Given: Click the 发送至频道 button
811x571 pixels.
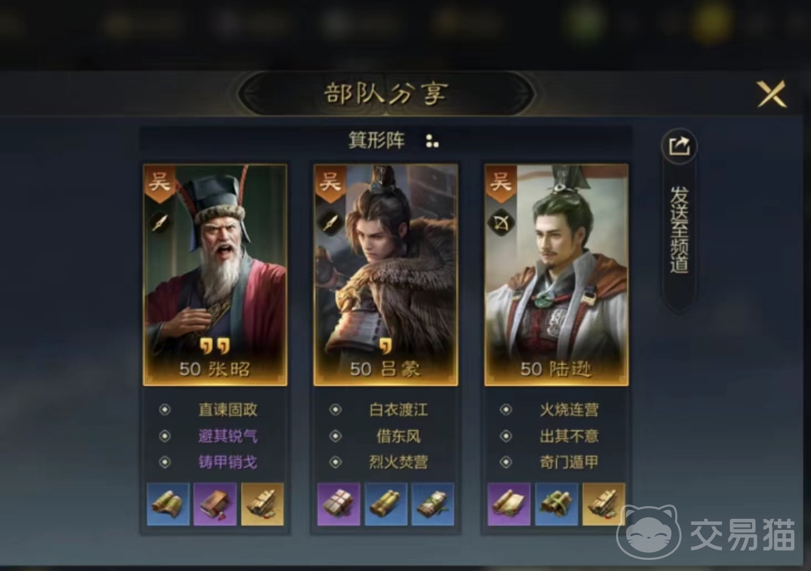Looking at the screenshot, I should point(679,230).
